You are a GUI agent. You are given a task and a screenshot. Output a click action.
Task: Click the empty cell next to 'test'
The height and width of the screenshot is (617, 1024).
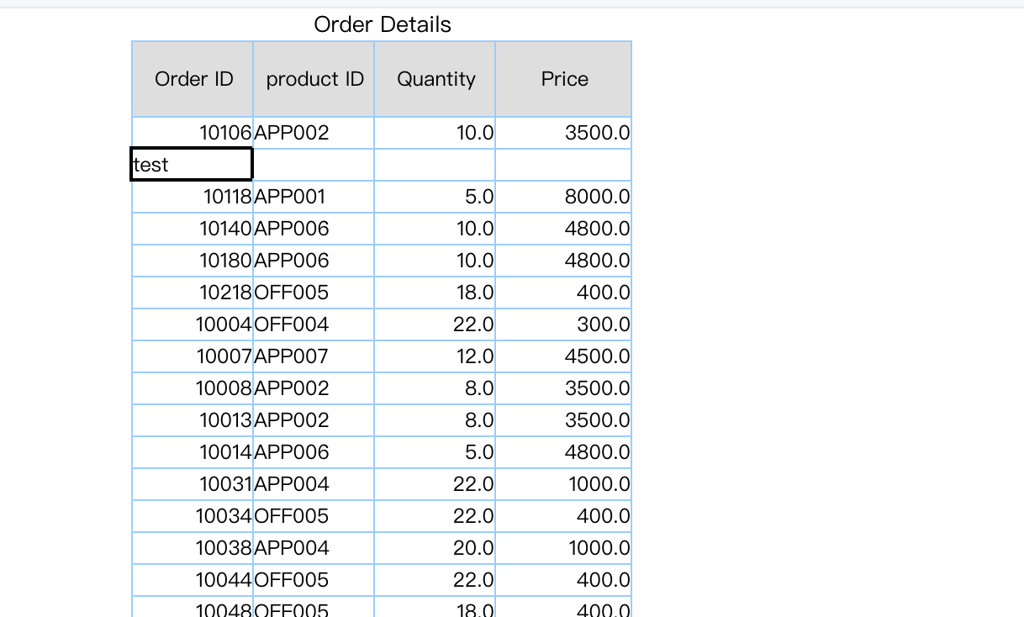(314, 164)
